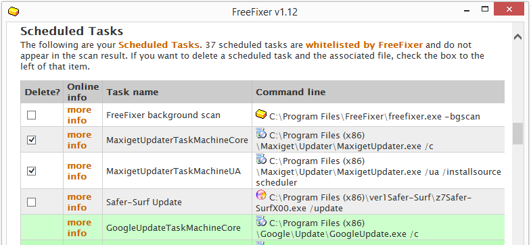
Task: Check the Safer-Surf Update delete checkbox
Action: (32, 202)
